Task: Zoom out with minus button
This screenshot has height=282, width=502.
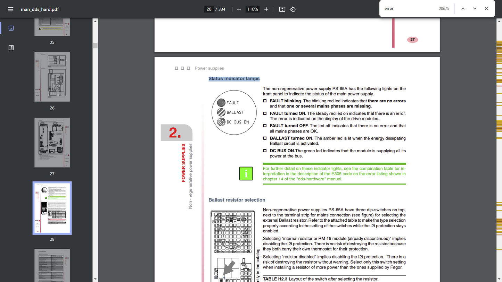Action: (239, 9)
